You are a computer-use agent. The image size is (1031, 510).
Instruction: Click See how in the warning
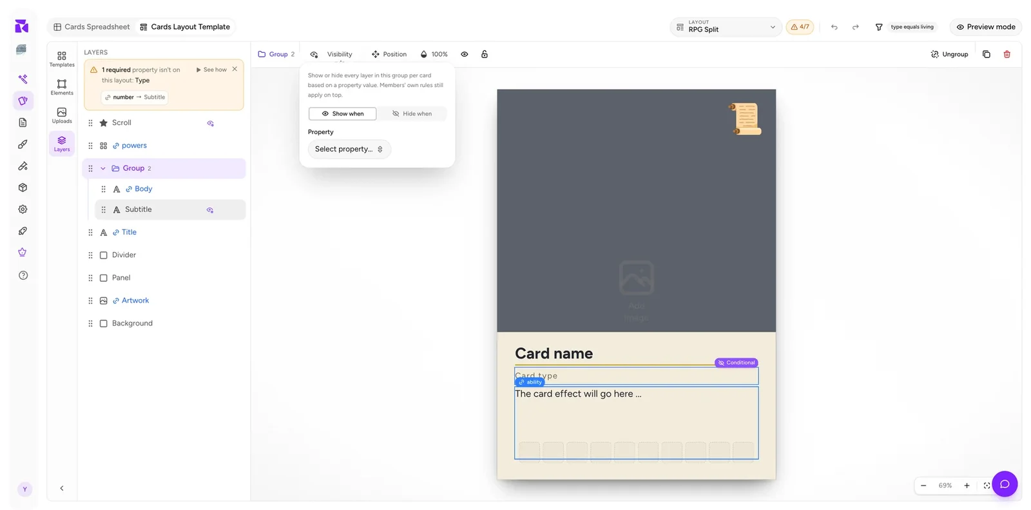(x=211, y=70)
